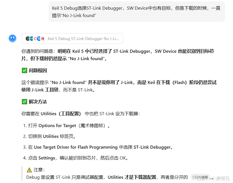Image resolution: width=233 pixels, height=183 pixels.
Task: Open the search sources pill 'Keil 5 Debug ST-Link Debugger No J-Li...'
Action: point(72,39)
